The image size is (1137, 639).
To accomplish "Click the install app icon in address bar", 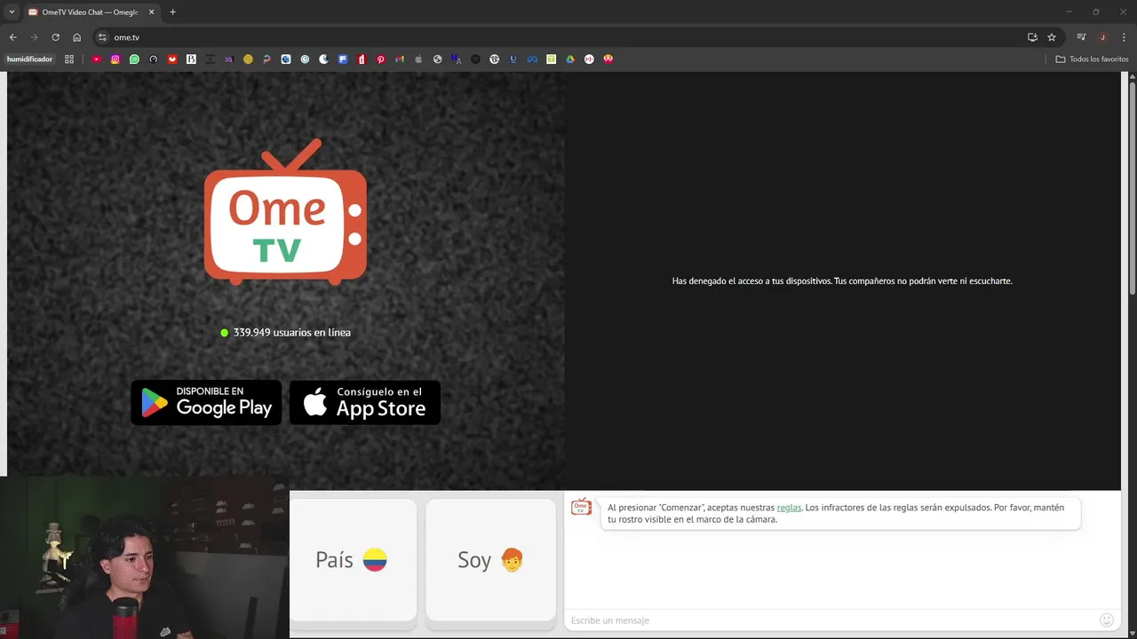I will 1032,37.
